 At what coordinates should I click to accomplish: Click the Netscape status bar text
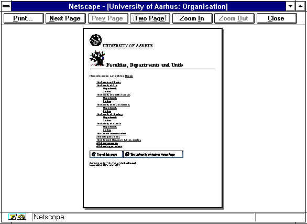49,217
